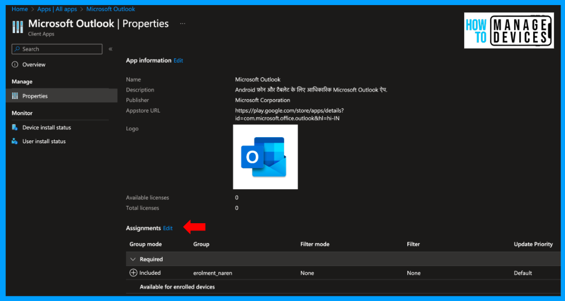Edit the Assignments section
Image resolution: width=565 pixels, height=301 pixels.
168,228
